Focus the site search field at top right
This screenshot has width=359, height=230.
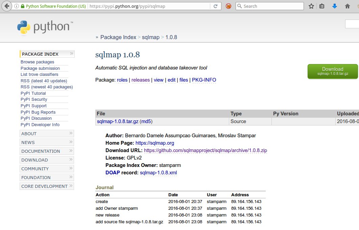click(x=352, y=24)
